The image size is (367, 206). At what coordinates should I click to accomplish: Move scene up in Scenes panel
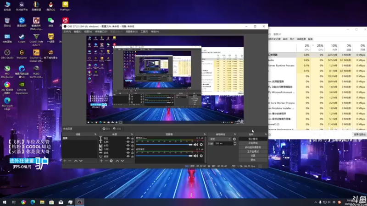[x=76, y=161]
